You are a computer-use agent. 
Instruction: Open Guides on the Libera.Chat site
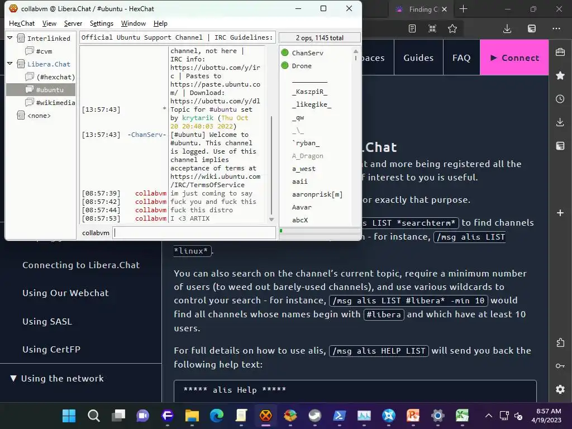coord(418,58)
